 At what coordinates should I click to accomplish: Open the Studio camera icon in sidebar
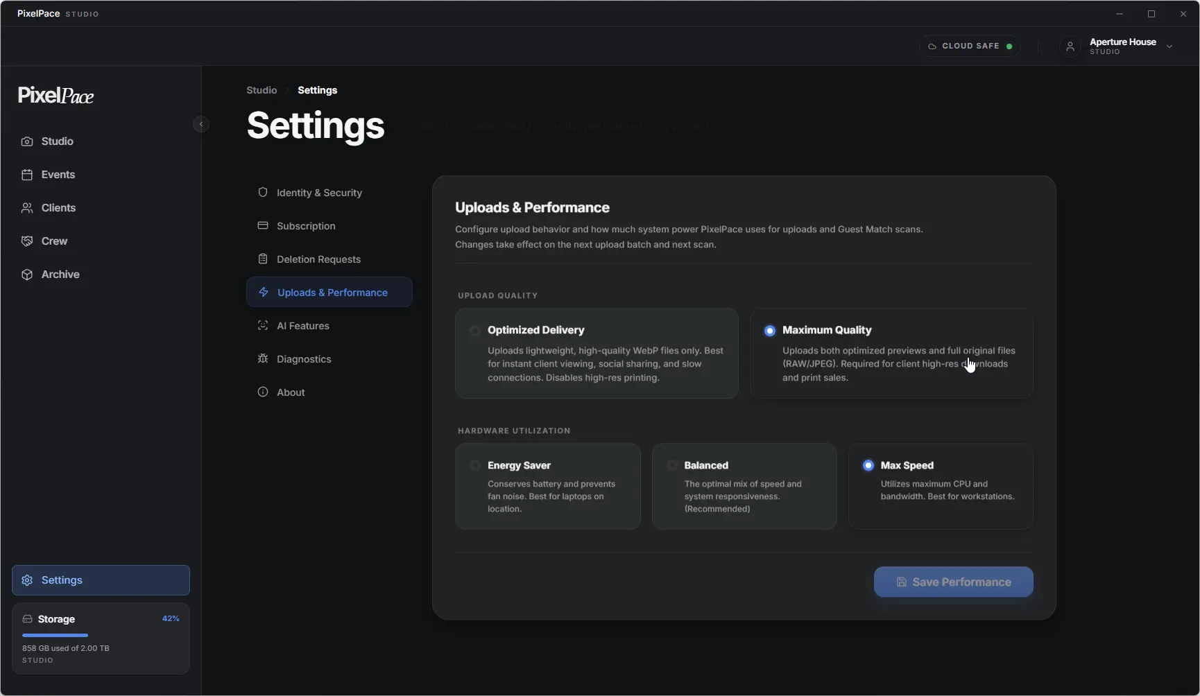coord(27,141)
